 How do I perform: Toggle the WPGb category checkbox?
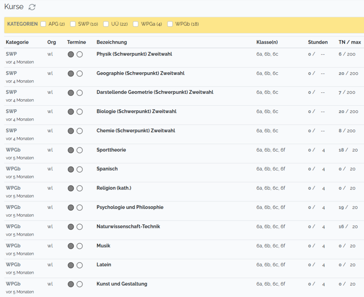[x=170, y=24]
